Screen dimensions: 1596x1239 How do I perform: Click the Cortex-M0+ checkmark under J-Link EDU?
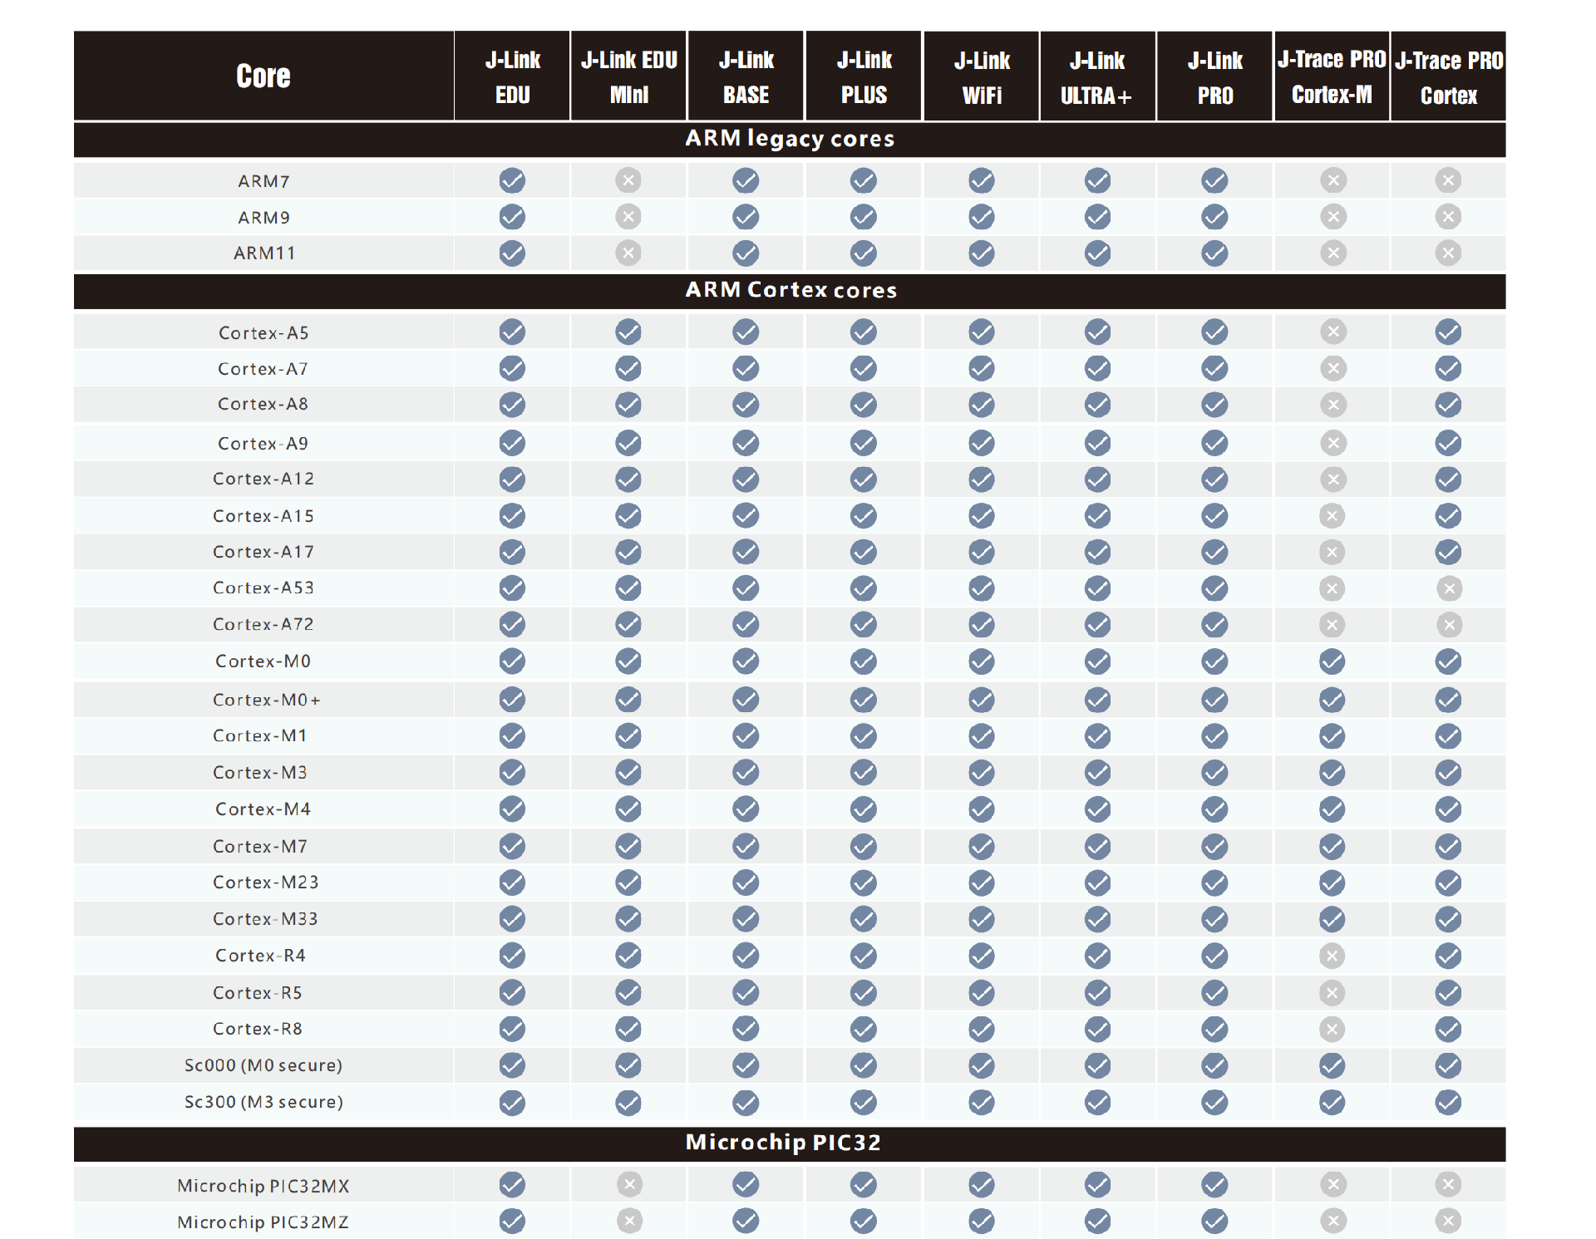coord(512,700)
